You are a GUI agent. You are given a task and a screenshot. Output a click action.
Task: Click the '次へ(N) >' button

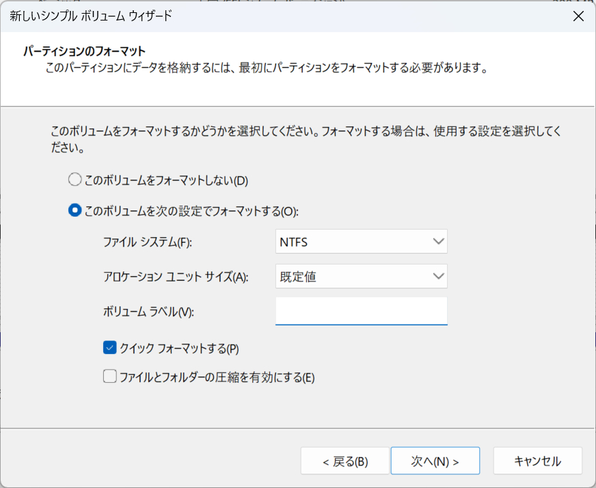pos(435,461)
